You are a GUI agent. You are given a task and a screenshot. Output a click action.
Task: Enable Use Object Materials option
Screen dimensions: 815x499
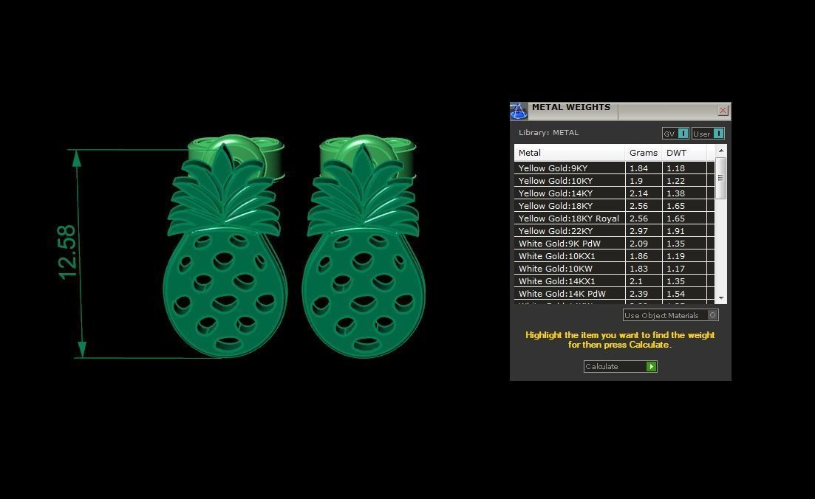(x=670, y=315)
